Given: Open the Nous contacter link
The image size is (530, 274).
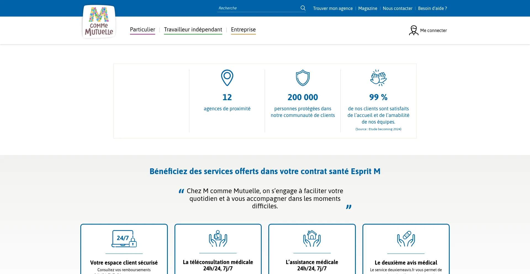Looking at the screenshot, I should 397,8.
